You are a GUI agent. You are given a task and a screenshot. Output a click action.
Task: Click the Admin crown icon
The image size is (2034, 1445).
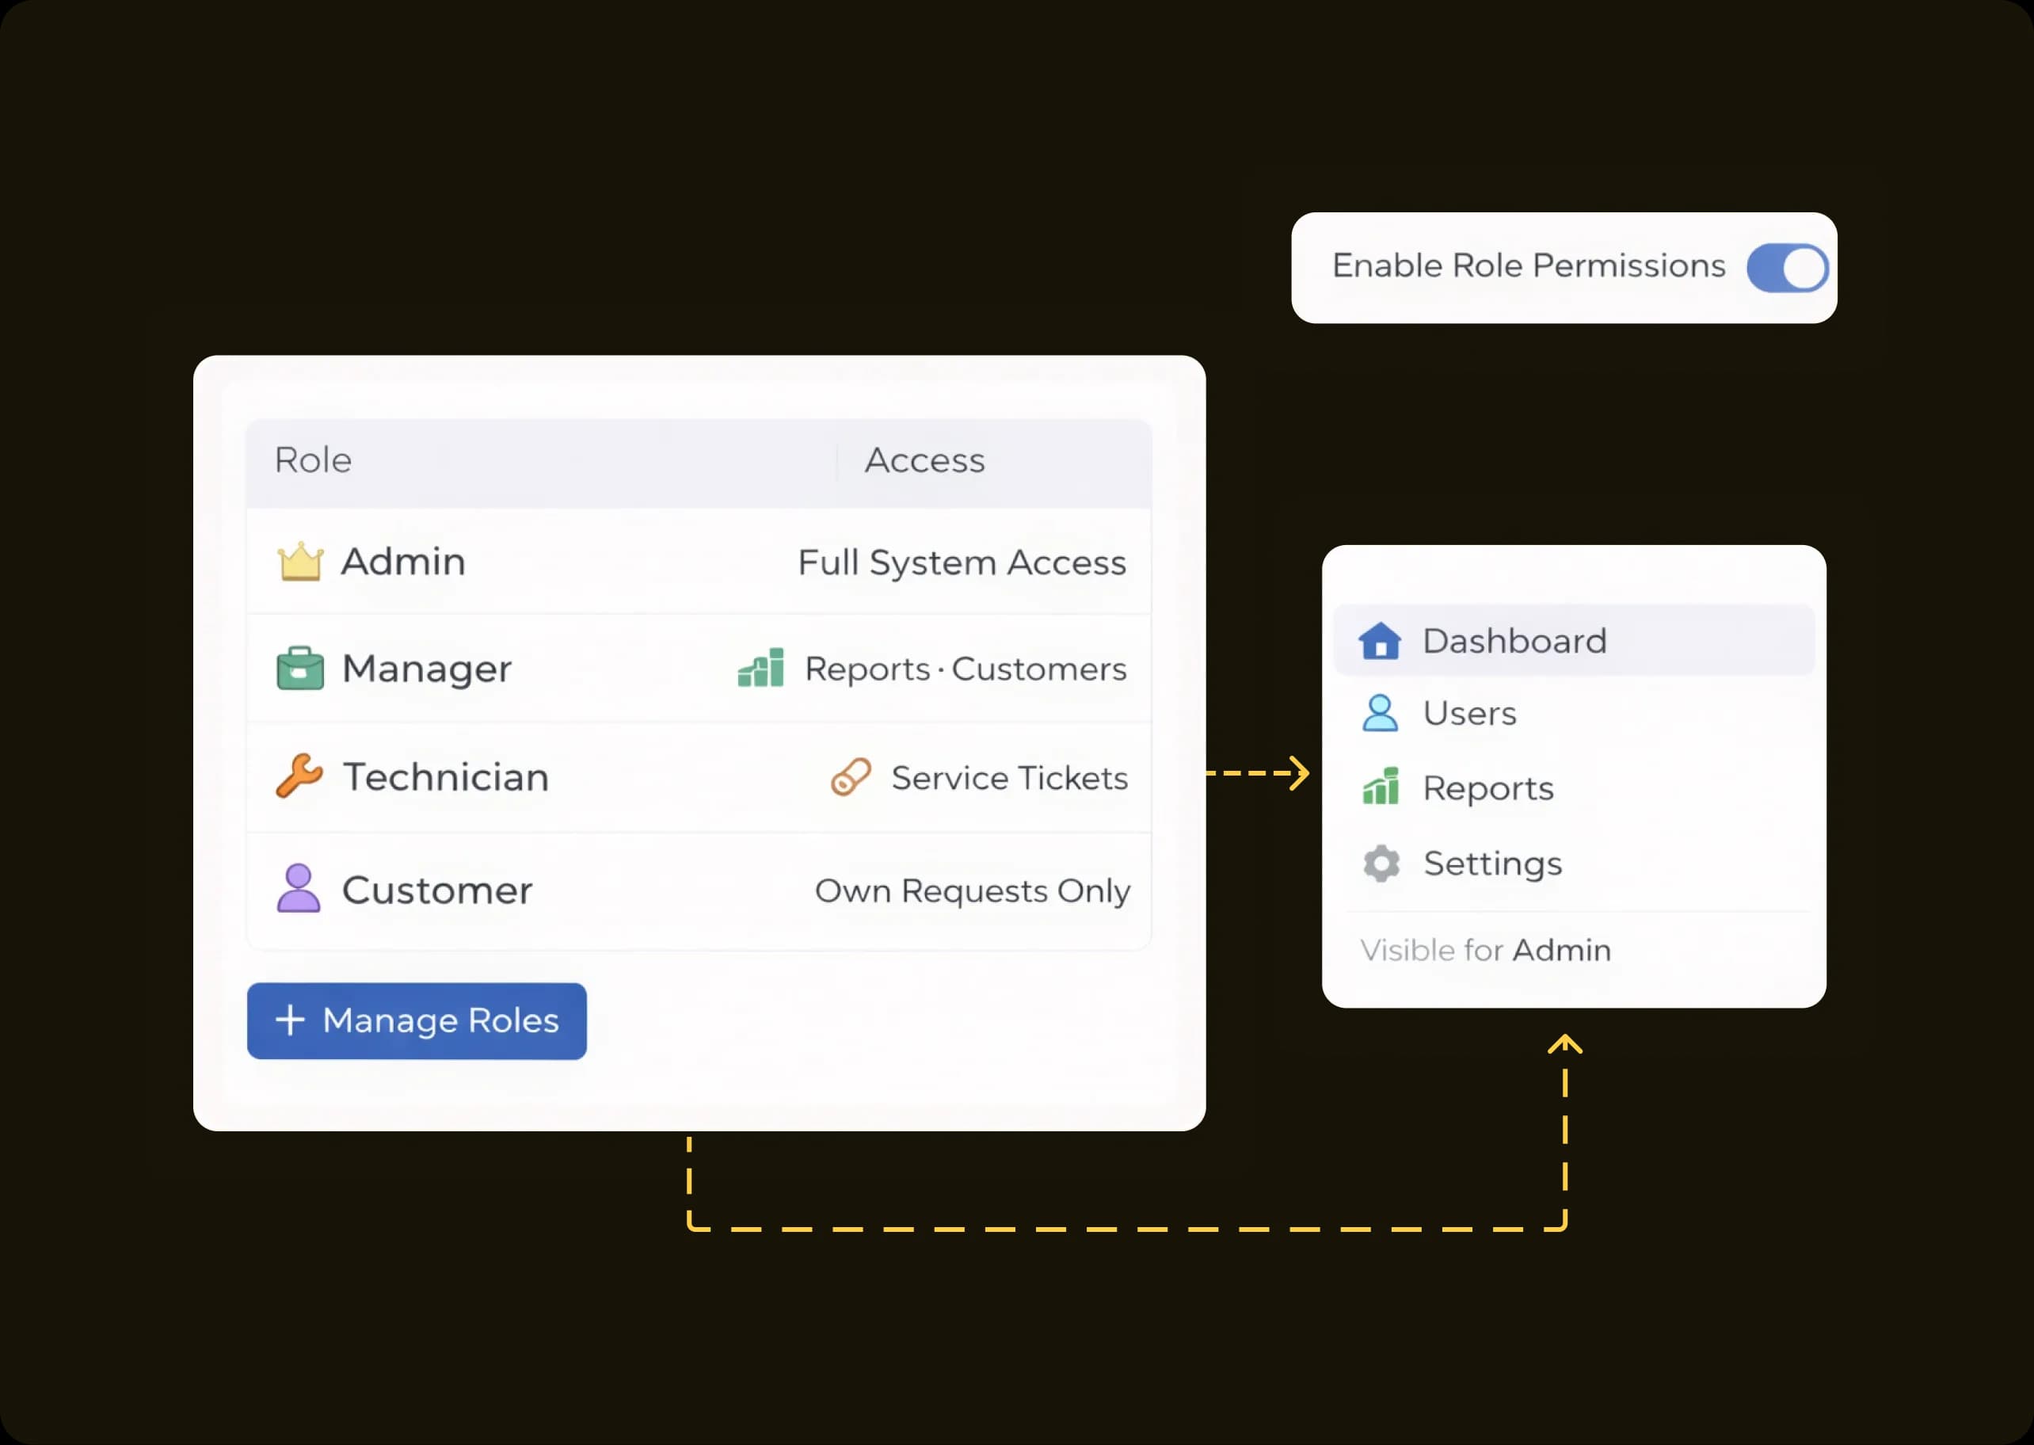299,562
